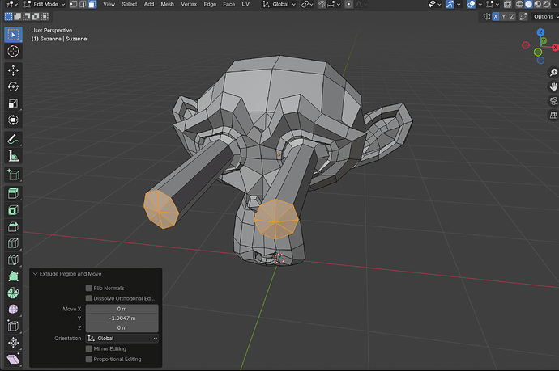Enable Proportional Editing checkbox in operator panel

(89, 359)
